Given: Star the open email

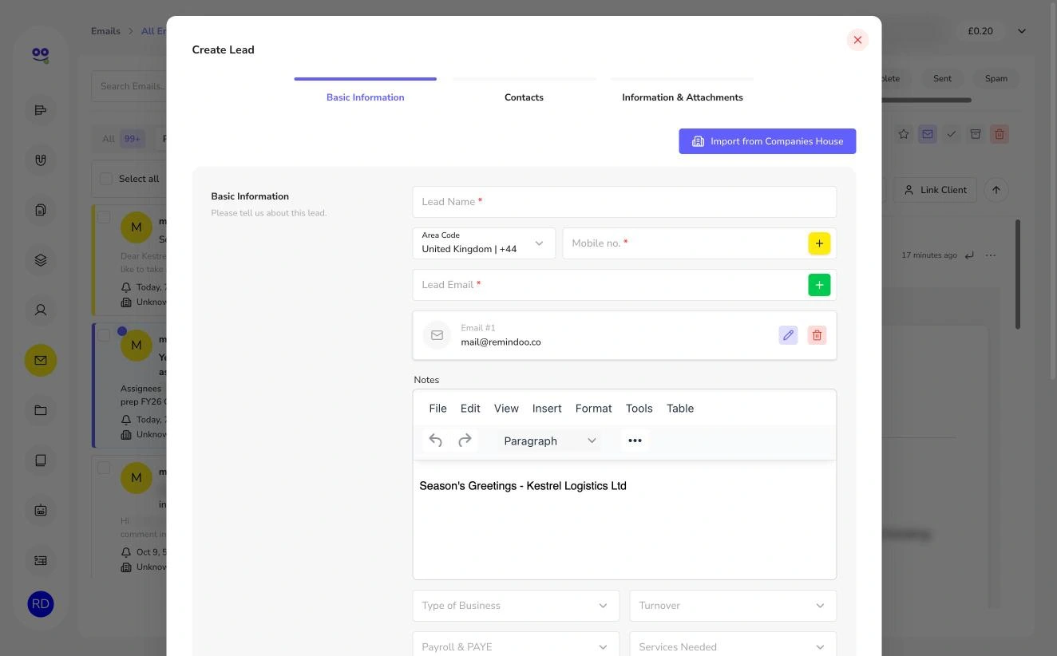Looking at the screenshot, I should (904, 134).
